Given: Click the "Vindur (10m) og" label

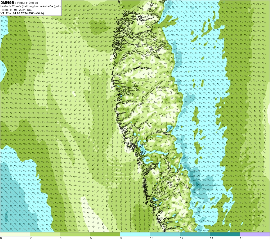Looking at the screenshot, I should pos(28,3).
